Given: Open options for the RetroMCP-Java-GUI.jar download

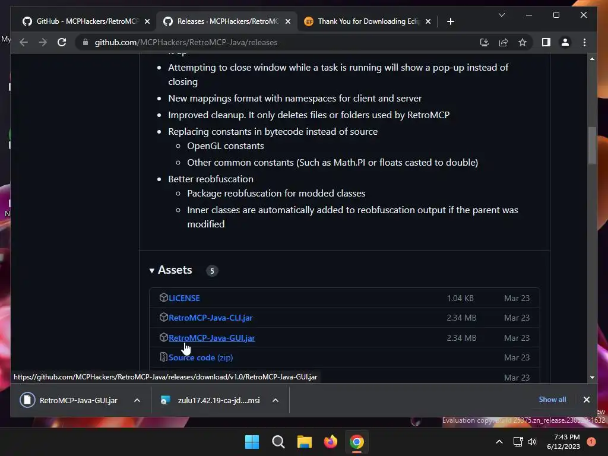Looking at the screenshot, I should (137, 400).
